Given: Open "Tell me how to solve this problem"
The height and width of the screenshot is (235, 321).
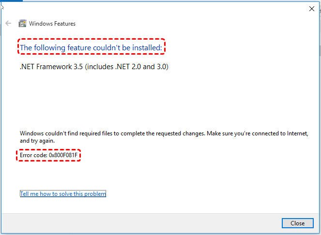Looking at the screenshot, I should (x=63, y=194).
